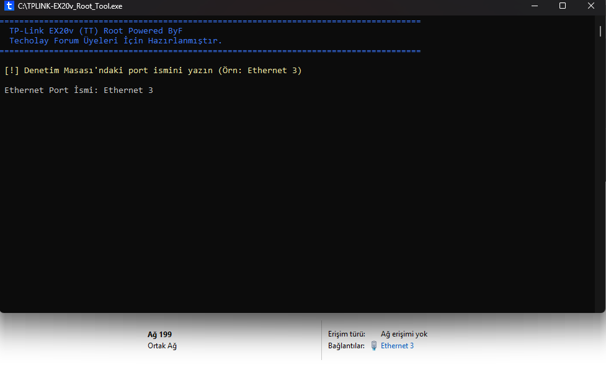Click the "Ethernet Port İsmi: Ethernet 3" input line

(x=79, y=90)
